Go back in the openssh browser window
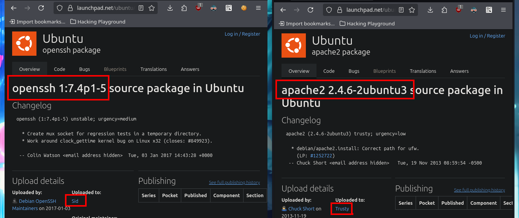Image resolution: width=519 pixels, height=218 pixels. (14, 8)
